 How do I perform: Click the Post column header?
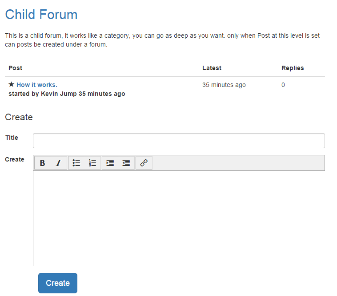[x=15, y=68]
